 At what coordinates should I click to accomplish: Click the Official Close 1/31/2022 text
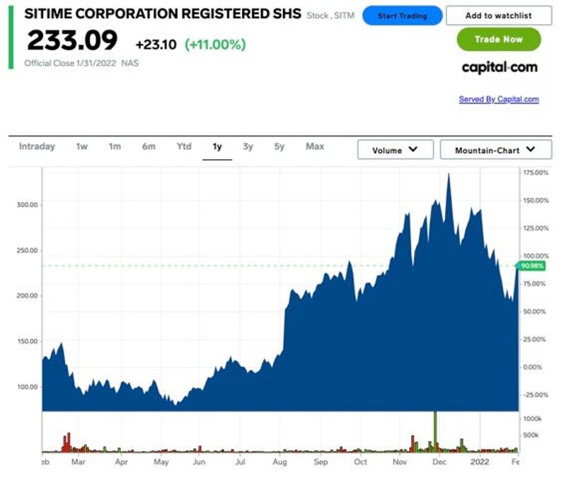coord(70,64)
